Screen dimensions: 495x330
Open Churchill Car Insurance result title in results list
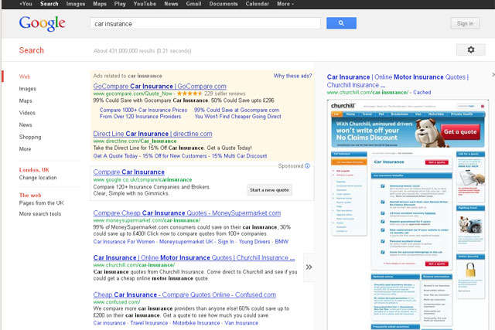click(x=194, y=257)
